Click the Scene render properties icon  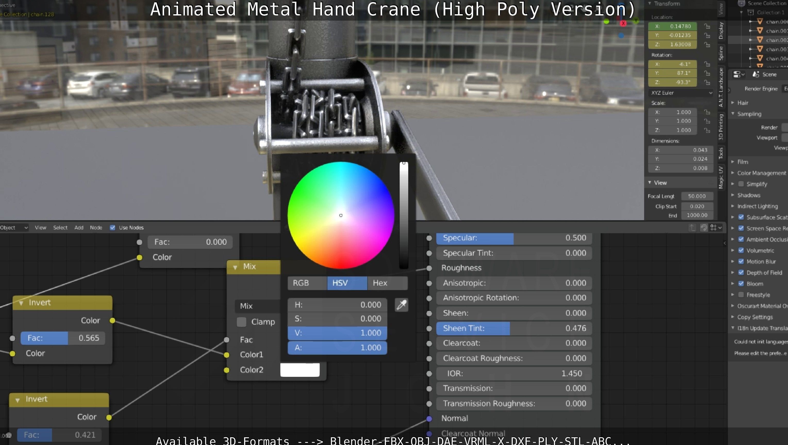pos(756,74)
